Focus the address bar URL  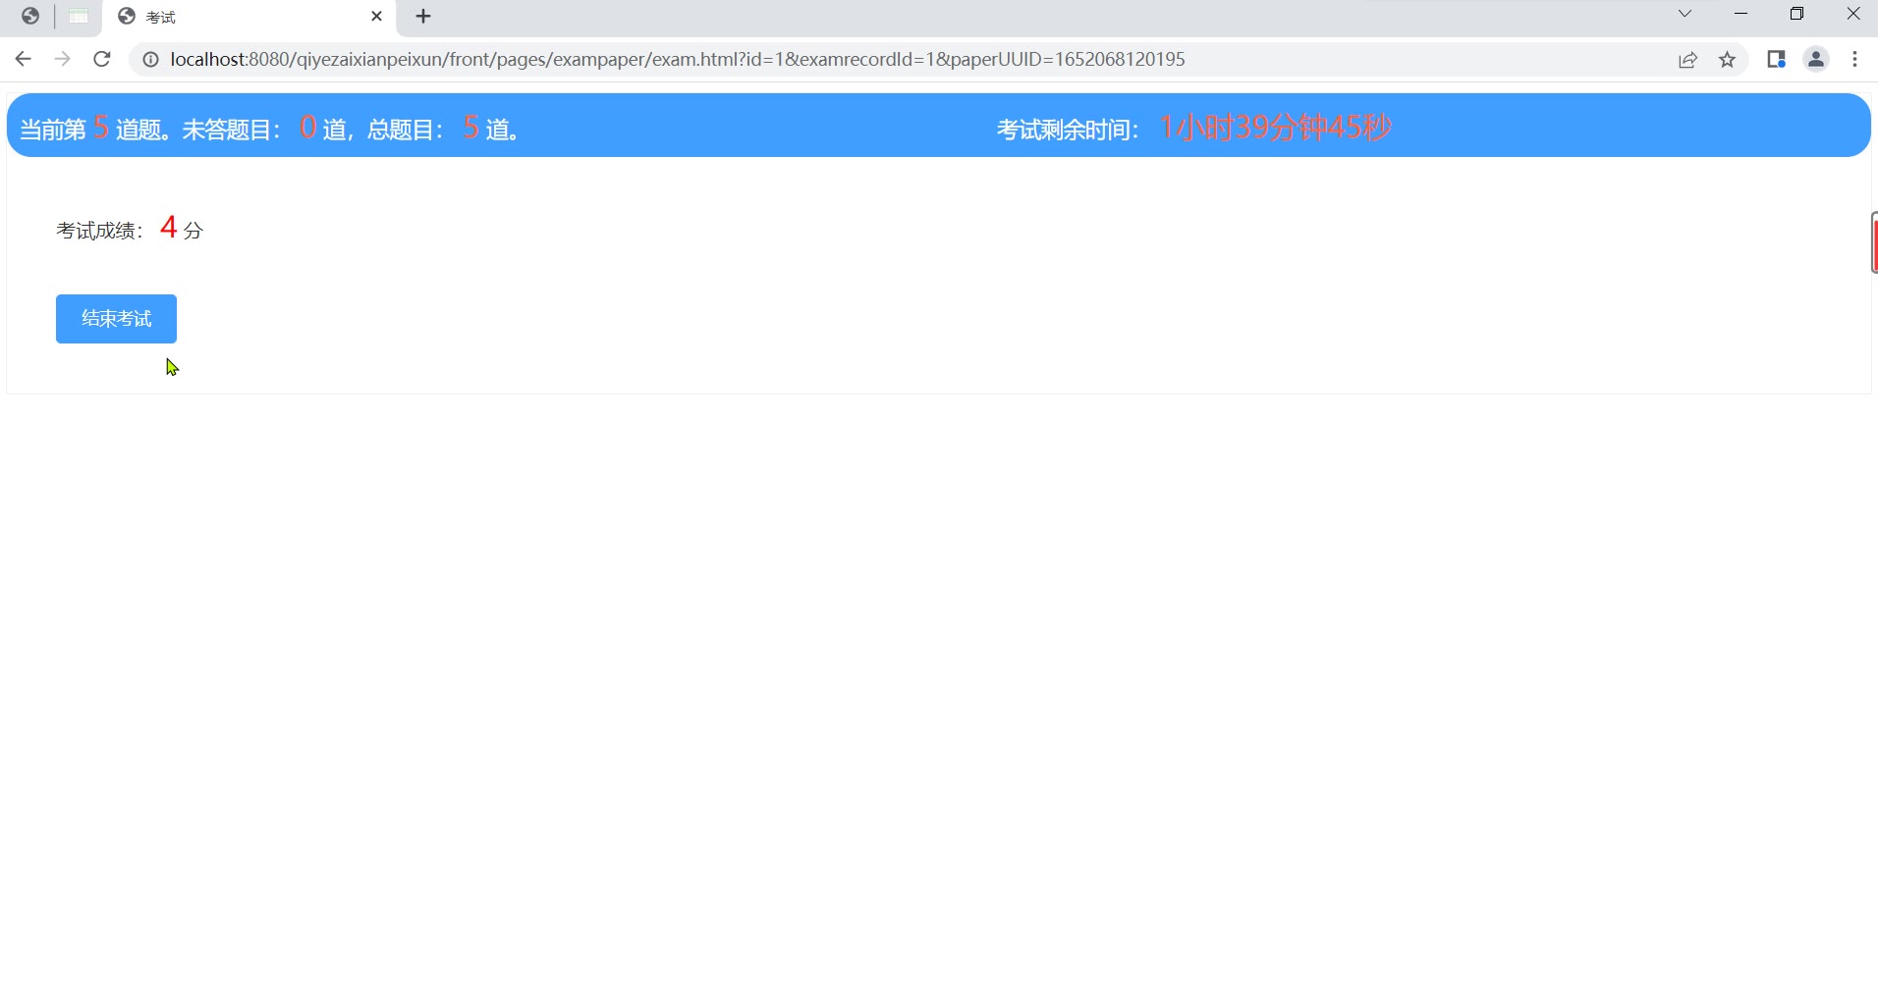coord(677,60)
